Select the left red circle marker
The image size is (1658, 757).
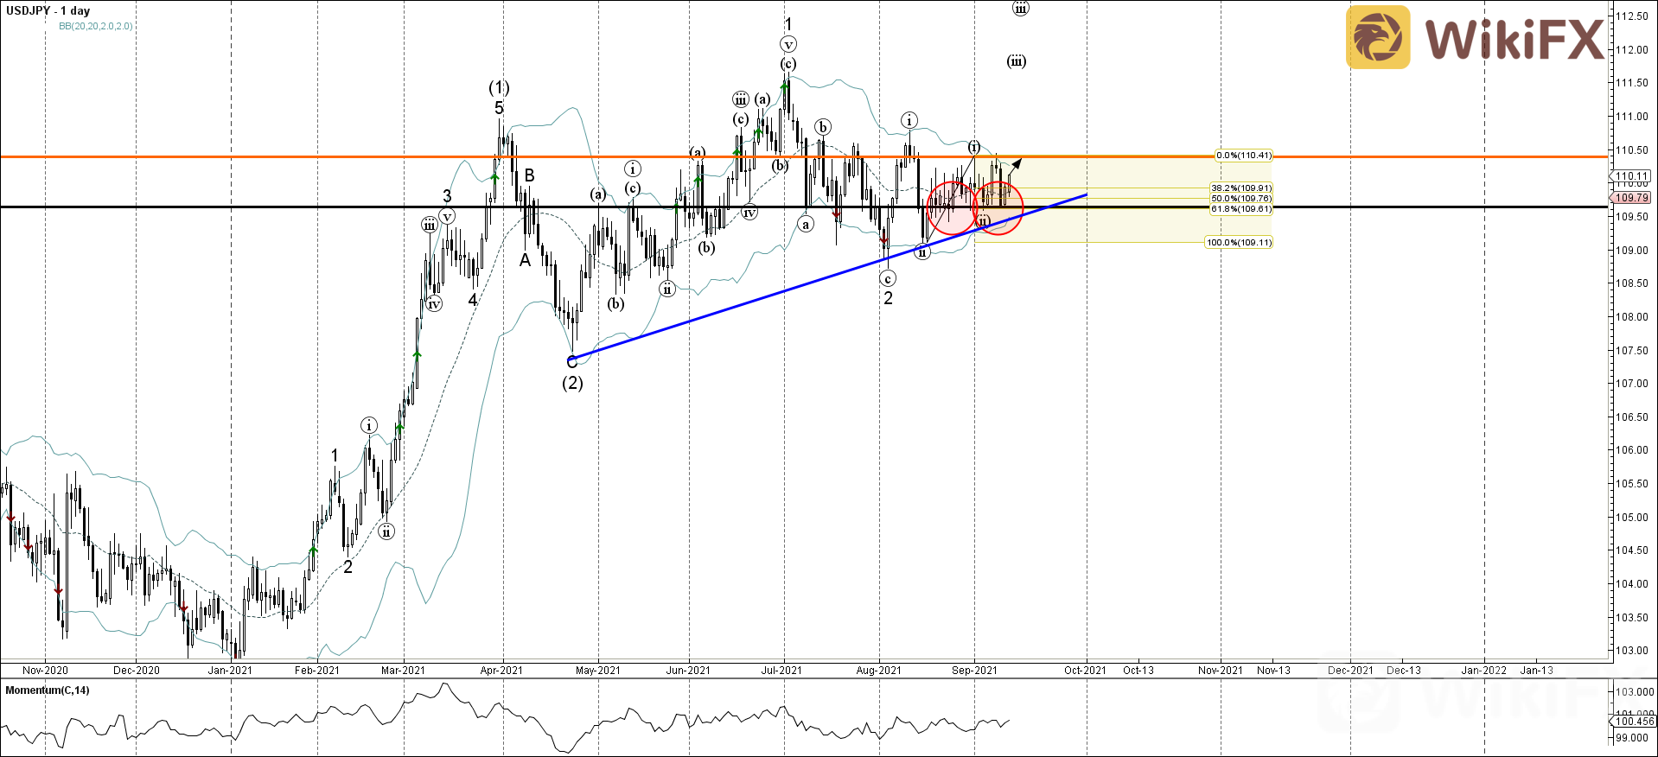click(x=952, y=207)
